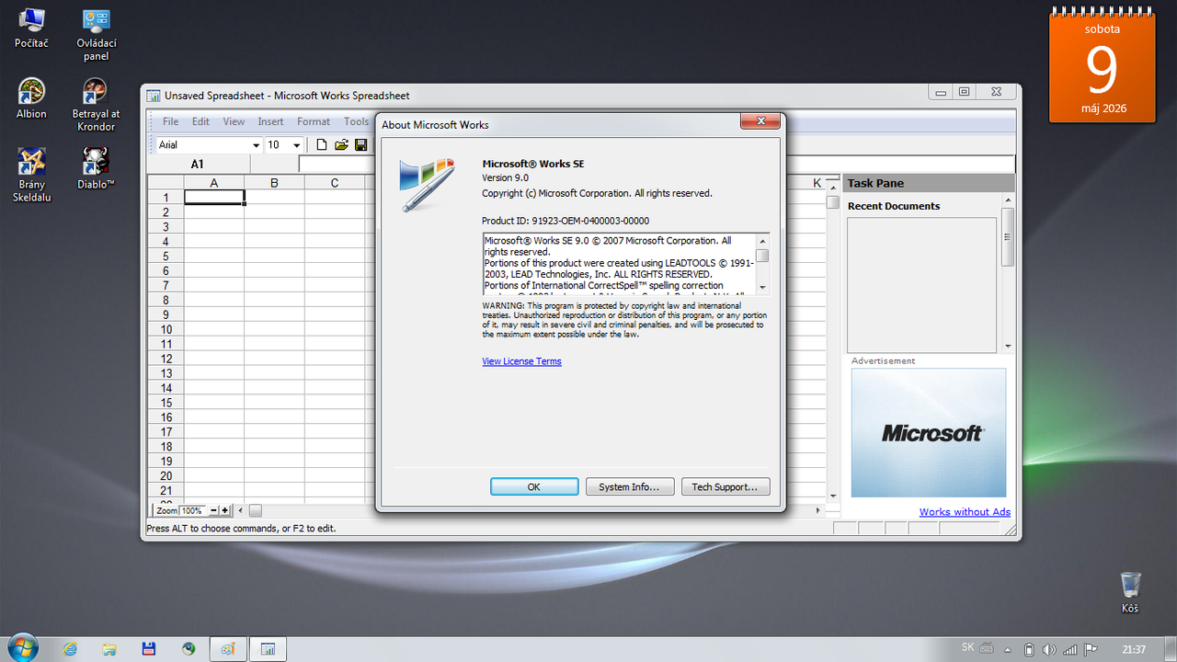1177x662 pixels.
Task: Click the fourth pinned taskbar globe icon
Action: [x=189, y=649]
